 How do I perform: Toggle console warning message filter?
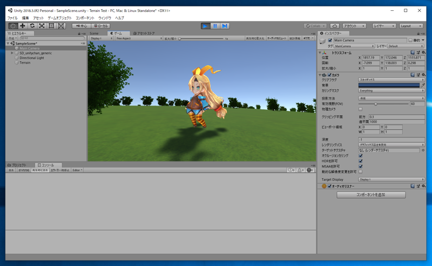[301, 170]
